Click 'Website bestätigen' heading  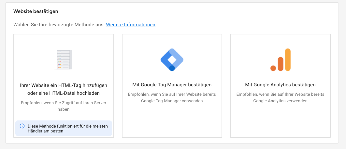point(36,11)
